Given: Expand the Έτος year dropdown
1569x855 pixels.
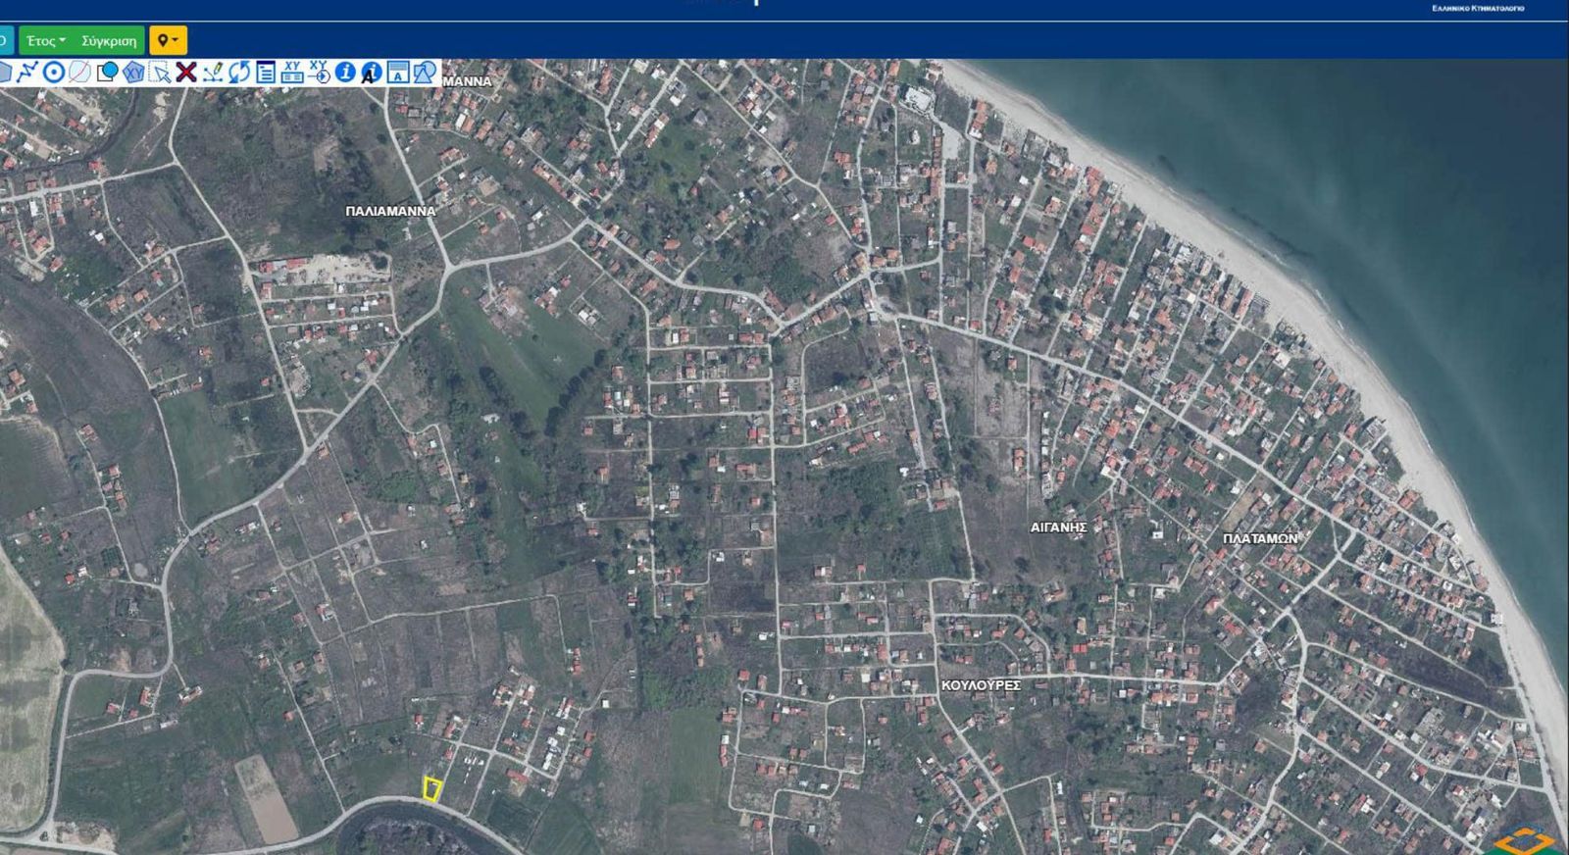Looking at the screenshot, I should pyautogui.click(x=46, y=41).
